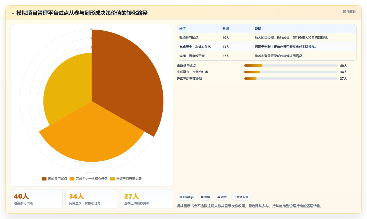Click the footer note starting 漏斗显示试点

click(x=249, y=206)
